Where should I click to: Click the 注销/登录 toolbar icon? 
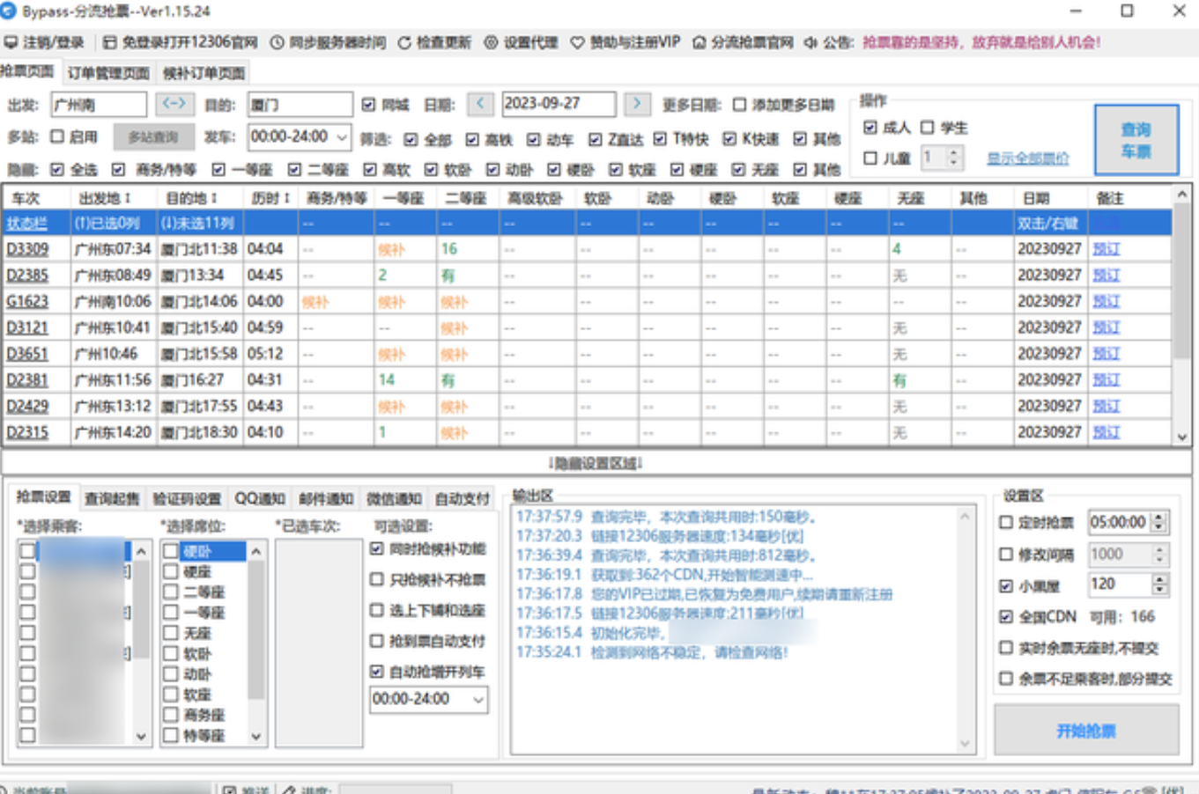(11, 42)
